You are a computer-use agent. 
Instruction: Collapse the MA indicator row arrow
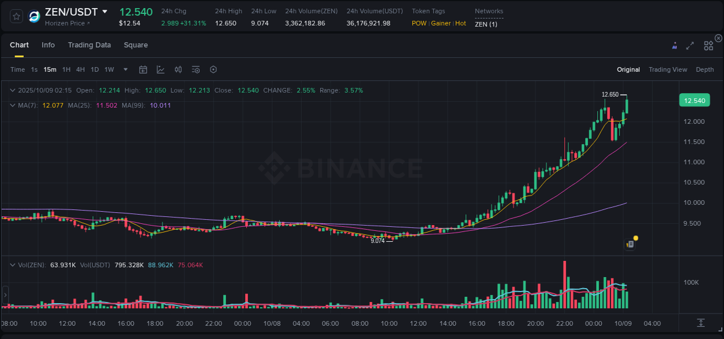click(x=12, y=105)
